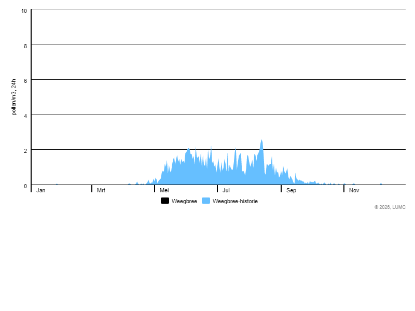Click the black Weegbree legend swatch
The image size is (415, 311).
click(x=165, y=201)
